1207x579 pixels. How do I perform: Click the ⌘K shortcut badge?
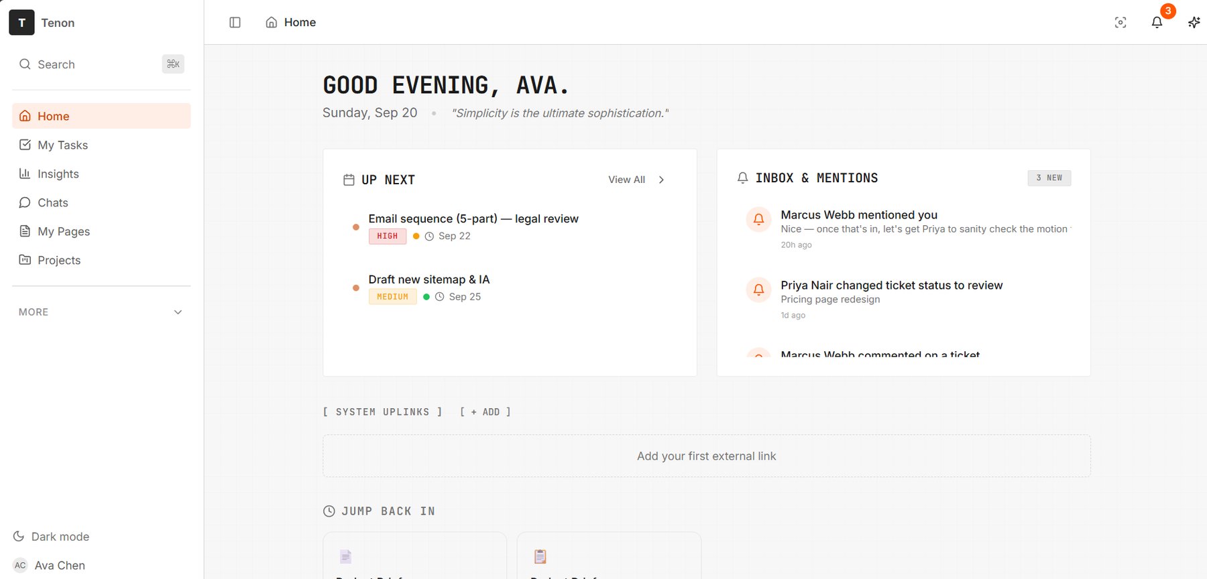click(x=173, y=64)
